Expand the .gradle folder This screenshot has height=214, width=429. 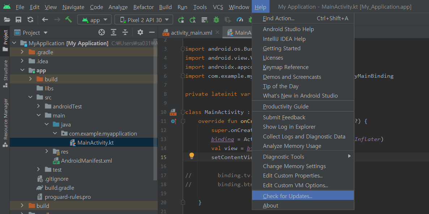pyautogui.click(x=22, y=52)
